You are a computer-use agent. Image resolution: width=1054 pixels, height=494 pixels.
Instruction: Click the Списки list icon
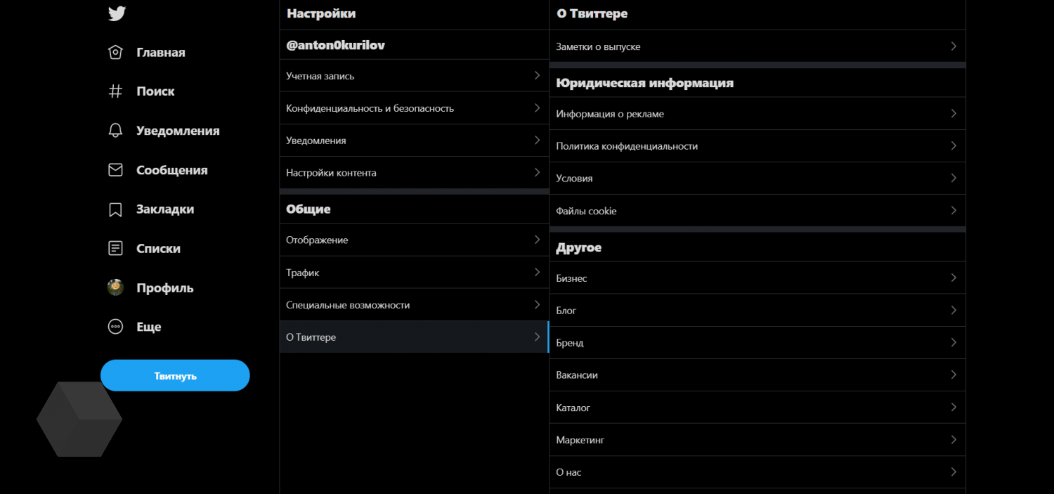pyautogui.click(x=116, y=248)
